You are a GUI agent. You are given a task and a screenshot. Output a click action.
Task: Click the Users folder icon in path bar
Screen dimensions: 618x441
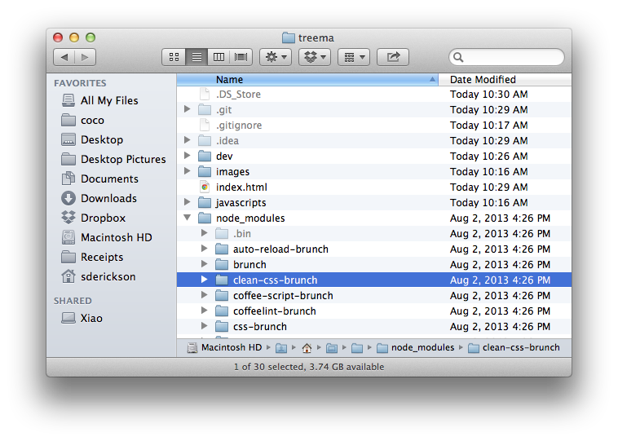pyautogui.click(x=281, y=348)
